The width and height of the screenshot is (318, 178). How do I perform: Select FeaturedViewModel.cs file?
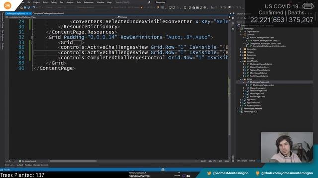coord(259,70)
